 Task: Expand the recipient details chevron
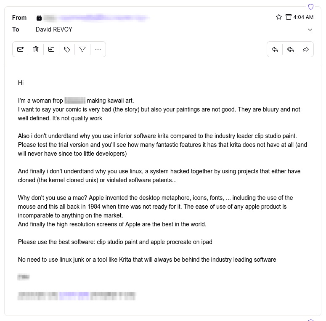coord(310,29)
